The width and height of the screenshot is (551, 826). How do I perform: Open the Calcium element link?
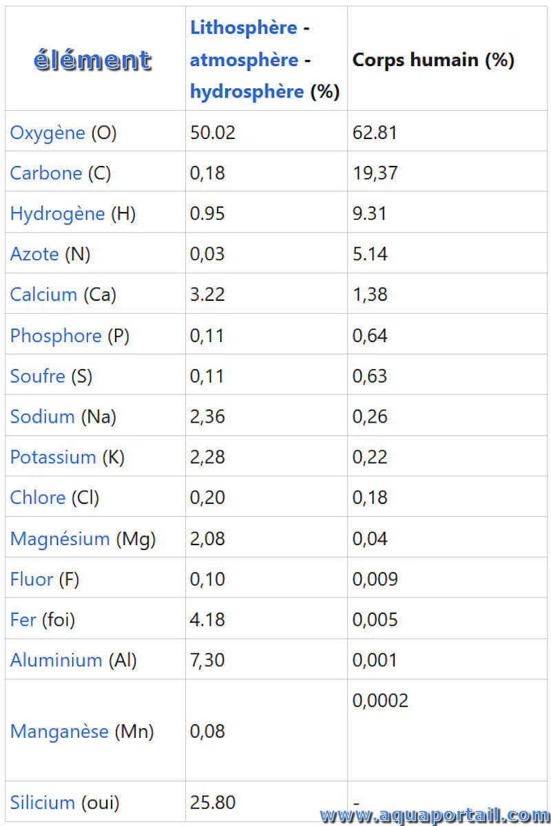pyautogui.click(x=43, y=295)
